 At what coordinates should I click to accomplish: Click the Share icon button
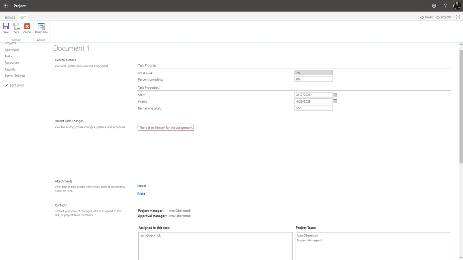pyautogui.click(x=426, y=17)
